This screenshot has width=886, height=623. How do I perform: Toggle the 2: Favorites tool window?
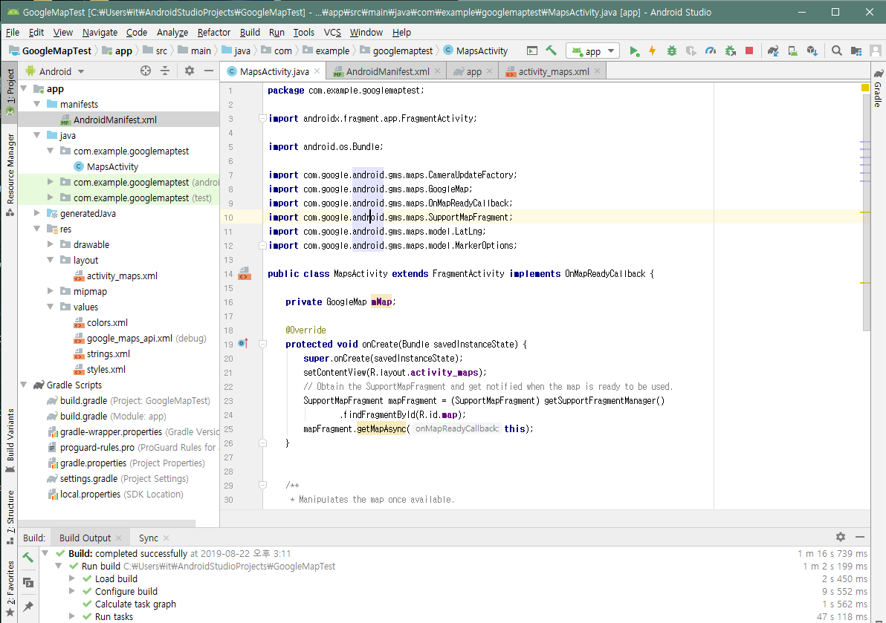(10, 589)
